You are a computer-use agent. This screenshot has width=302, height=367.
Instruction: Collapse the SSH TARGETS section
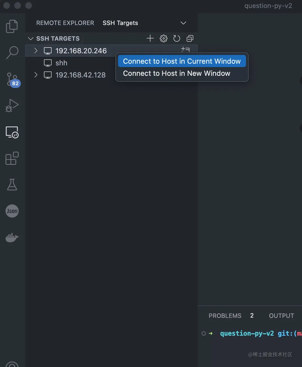point(31,39)
